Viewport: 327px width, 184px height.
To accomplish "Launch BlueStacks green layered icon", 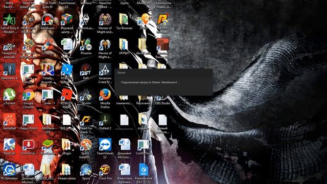I will tap(48, 145).
